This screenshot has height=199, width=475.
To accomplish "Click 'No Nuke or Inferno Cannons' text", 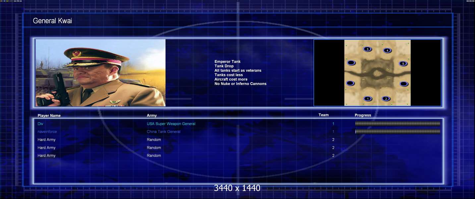I will pyautogui.click(x=240, y=84).
